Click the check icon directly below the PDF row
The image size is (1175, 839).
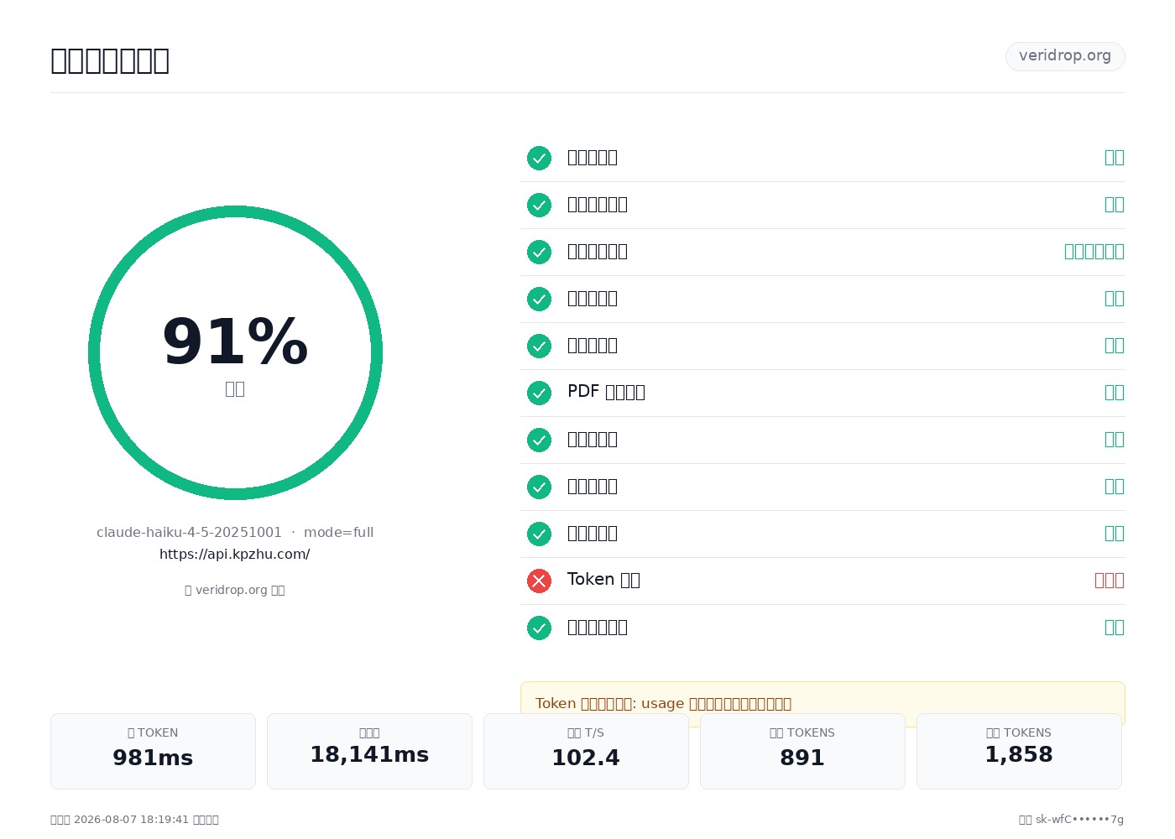(539, 440)
